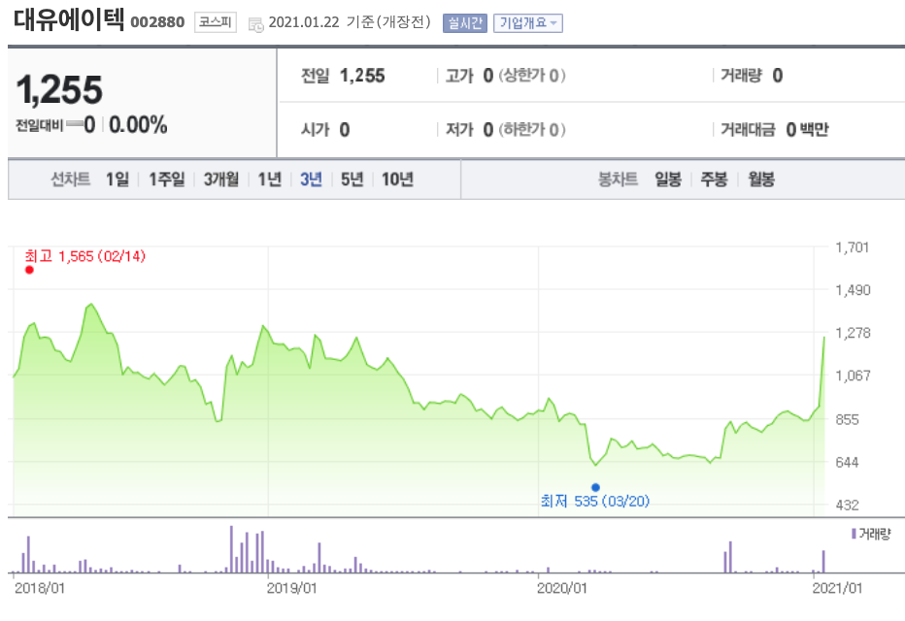The image size is (905, 621).
Task: Switch to 주봉 weekly candle chart
Action: pos(714,180)
